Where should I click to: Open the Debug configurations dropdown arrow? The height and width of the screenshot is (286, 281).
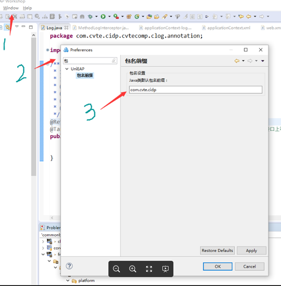pyautogui.click(x=96, y=17)
